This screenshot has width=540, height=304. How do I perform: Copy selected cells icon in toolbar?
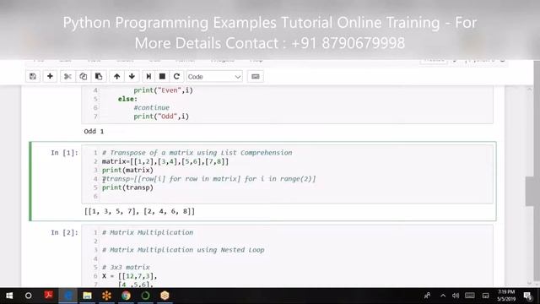click(83, 77)
